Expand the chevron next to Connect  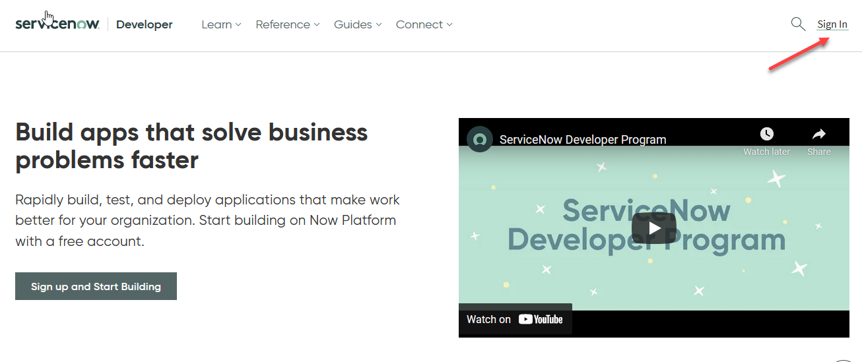[x=449, y=25]
